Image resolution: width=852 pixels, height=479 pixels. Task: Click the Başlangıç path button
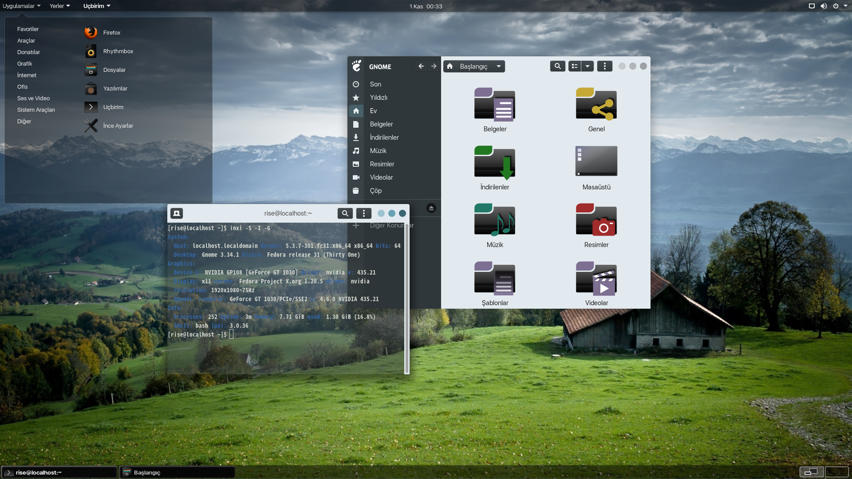pyautogui.click(x=474, y=66)
